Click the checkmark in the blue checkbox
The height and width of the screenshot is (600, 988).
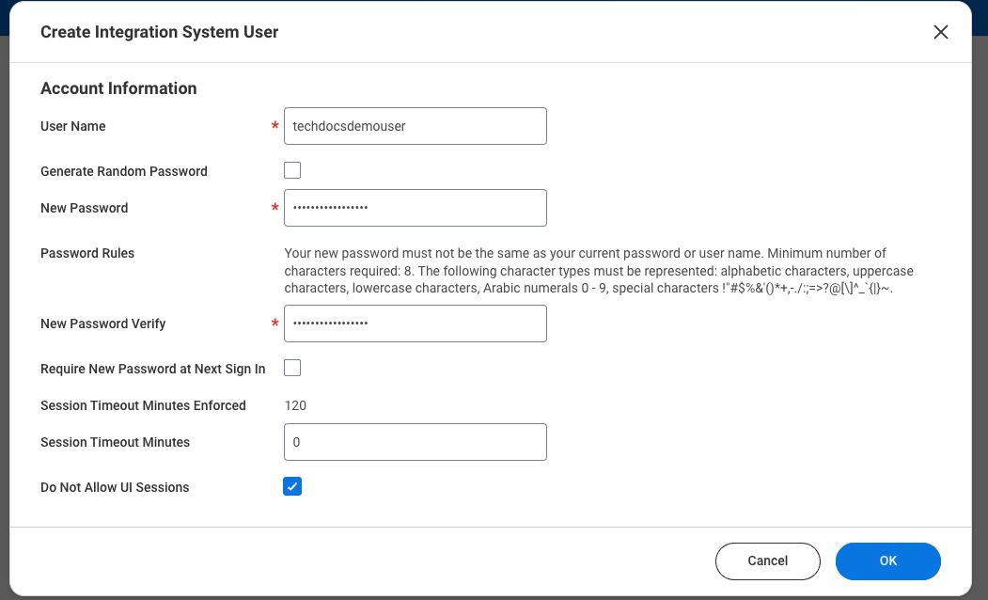click(x=292, y=487)
